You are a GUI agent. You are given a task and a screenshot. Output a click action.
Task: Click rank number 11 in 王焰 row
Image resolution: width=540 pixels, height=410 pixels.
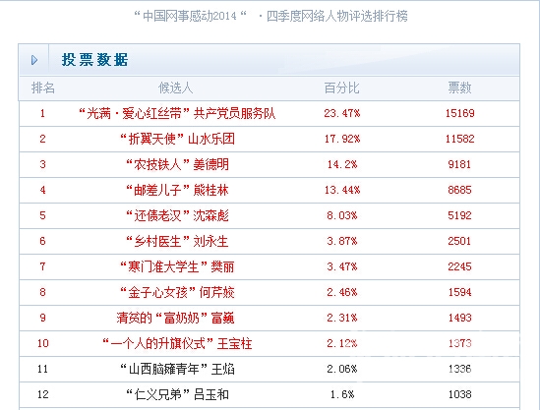point(43,369)
